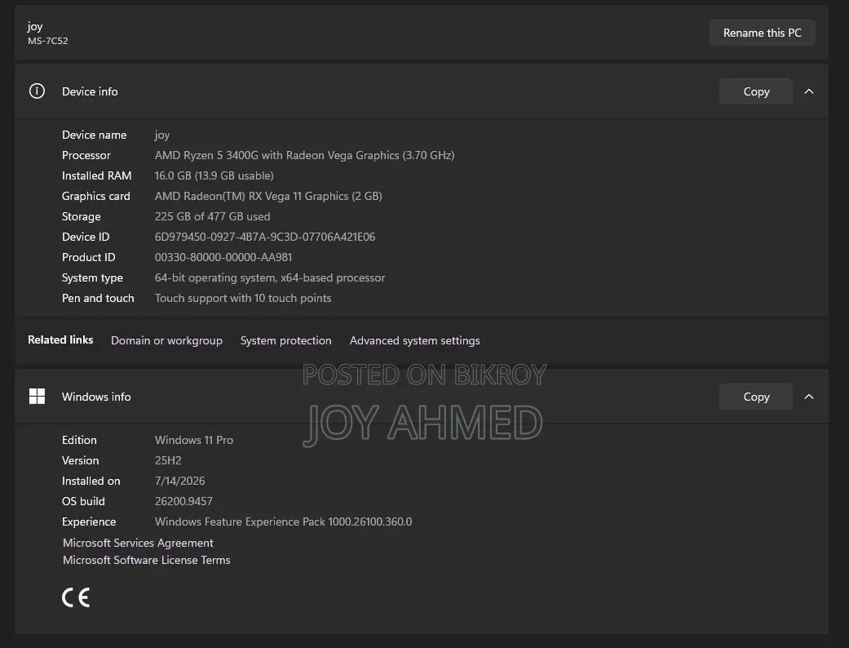Click the Related links label
849x648 pixels.
pos(60,340)
